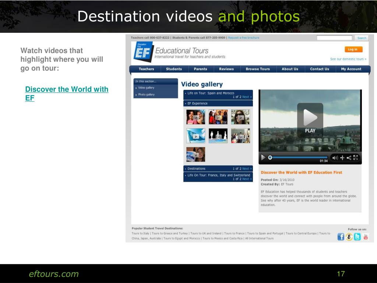Image resolution: width=377 pixels, height=283 pixels.
Task: Open the YouTube follow icon
Action: [366, 237]
